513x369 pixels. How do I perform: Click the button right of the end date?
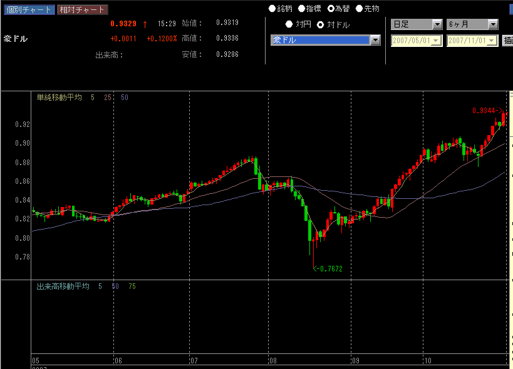pyautogui.click(x=508, y=41)
